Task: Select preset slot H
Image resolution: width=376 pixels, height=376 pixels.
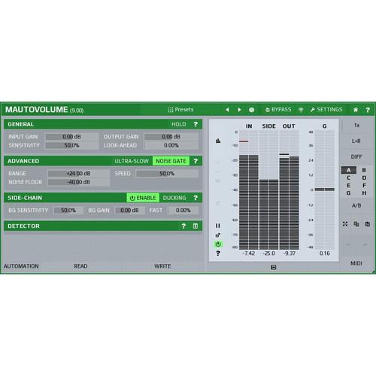Action: click(364, 193)
